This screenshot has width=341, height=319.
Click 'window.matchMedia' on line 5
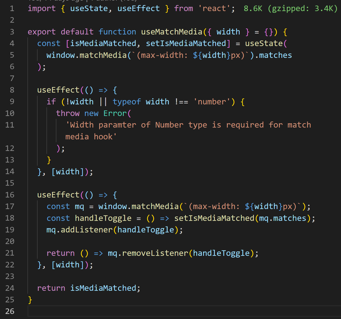[86, 55]
